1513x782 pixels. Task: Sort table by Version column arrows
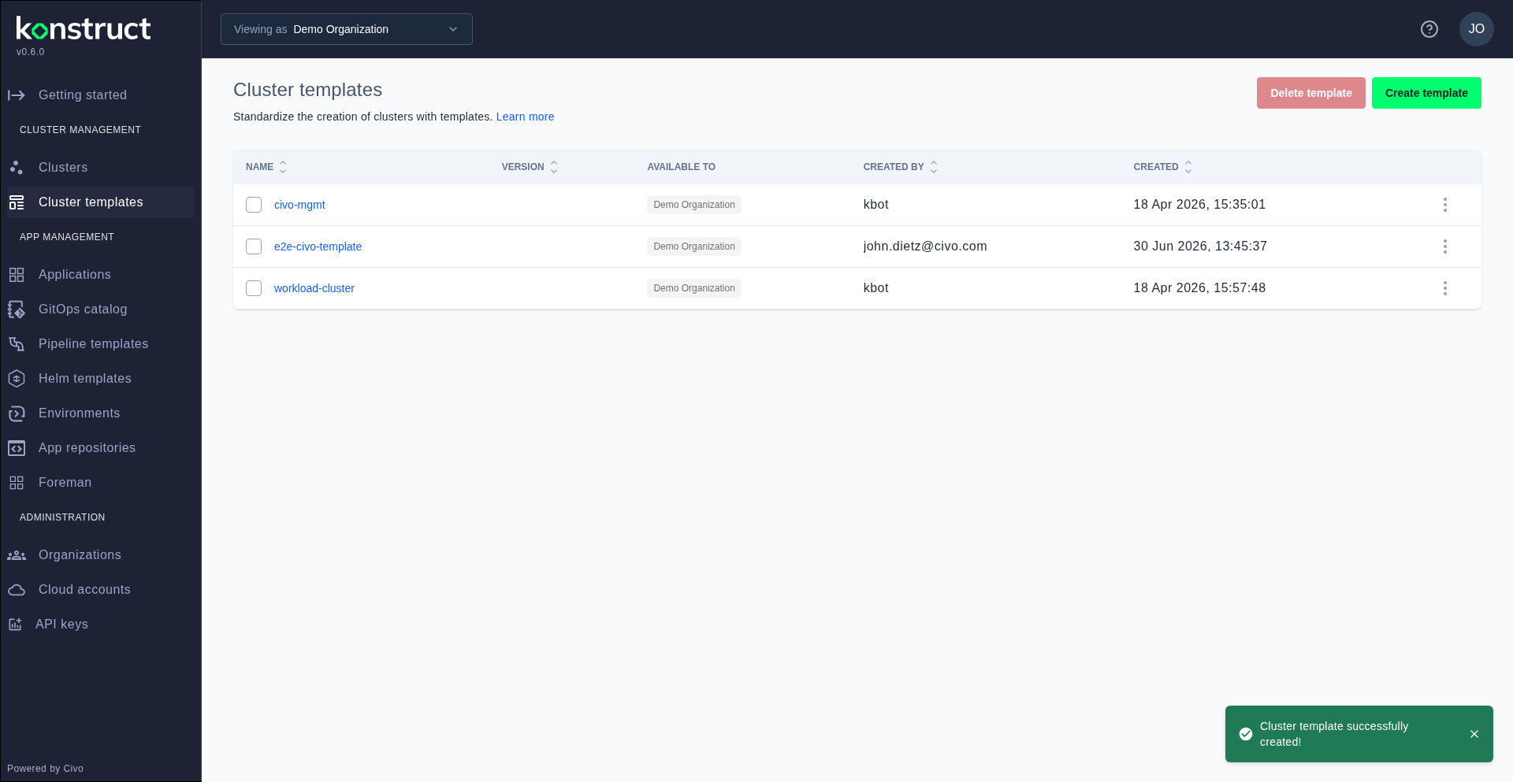click(554, 167)
